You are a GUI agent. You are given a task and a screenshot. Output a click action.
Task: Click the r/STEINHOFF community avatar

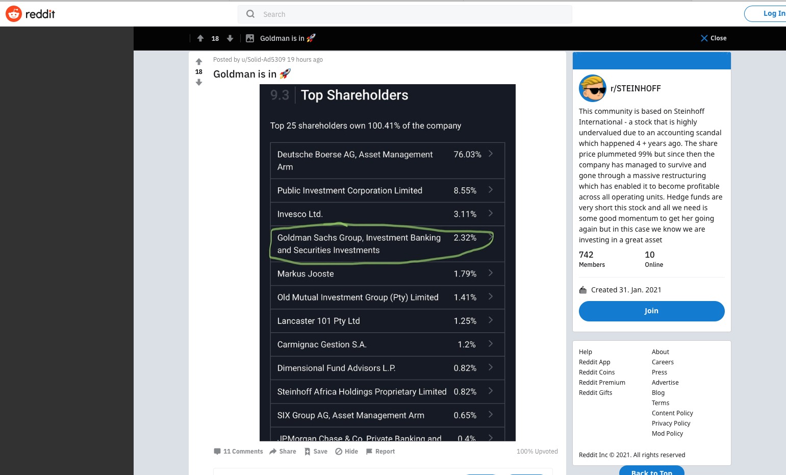tap(592, 88)
